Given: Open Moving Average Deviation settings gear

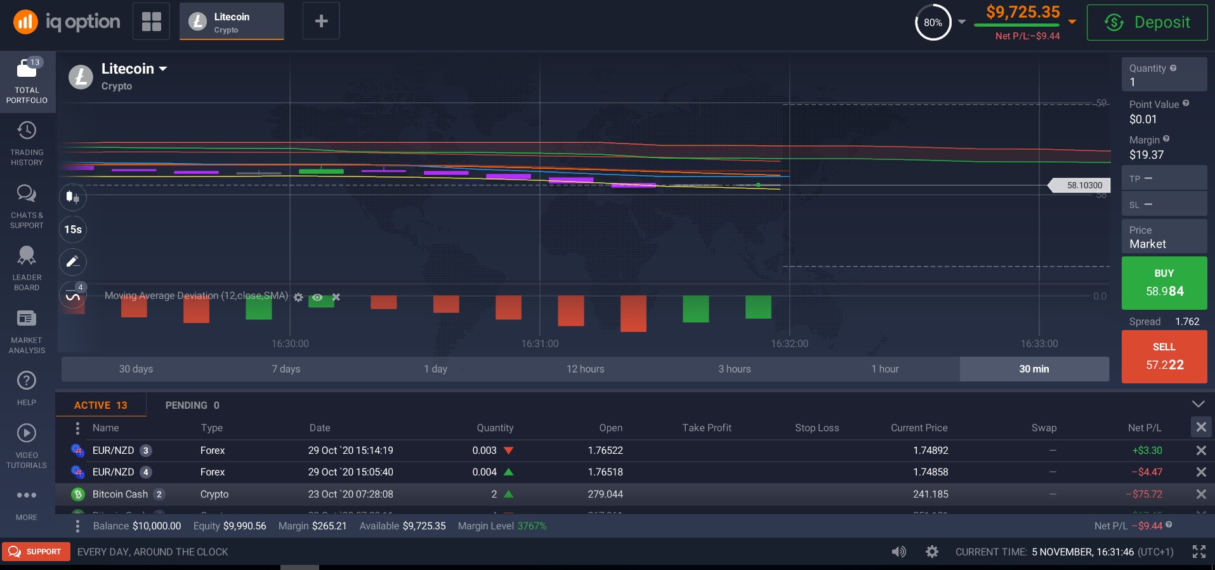Looking at the screenshot, I should coord(298,297).
